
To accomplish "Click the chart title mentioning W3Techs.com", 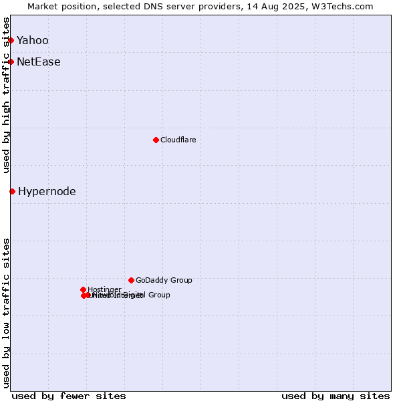I will (x=200, y=7).
